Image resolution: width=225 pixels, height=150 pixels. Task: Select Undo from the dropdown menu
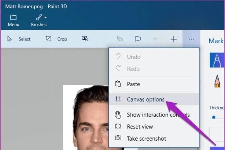(134, 57)
